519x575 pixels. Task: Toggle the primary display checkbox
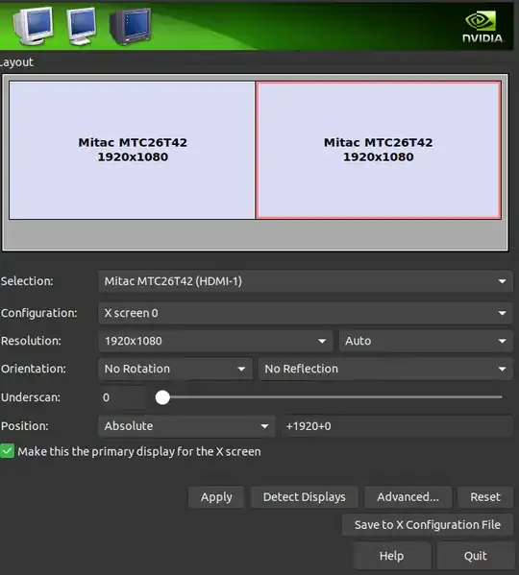pyautogui.click(x=7, y=451)
